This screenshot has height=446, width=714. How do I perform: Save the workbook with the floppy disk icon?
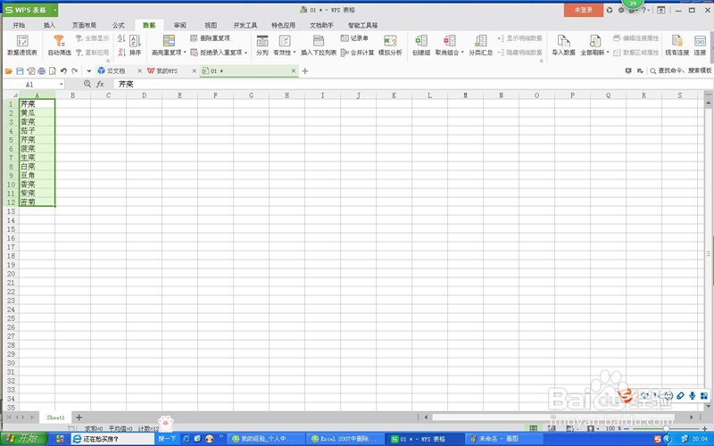click(20, 71)
